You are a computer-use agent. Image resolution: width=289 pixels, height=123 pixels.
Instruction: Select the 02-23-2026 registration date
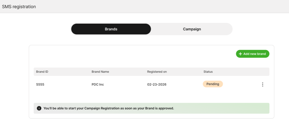(157, 84)
